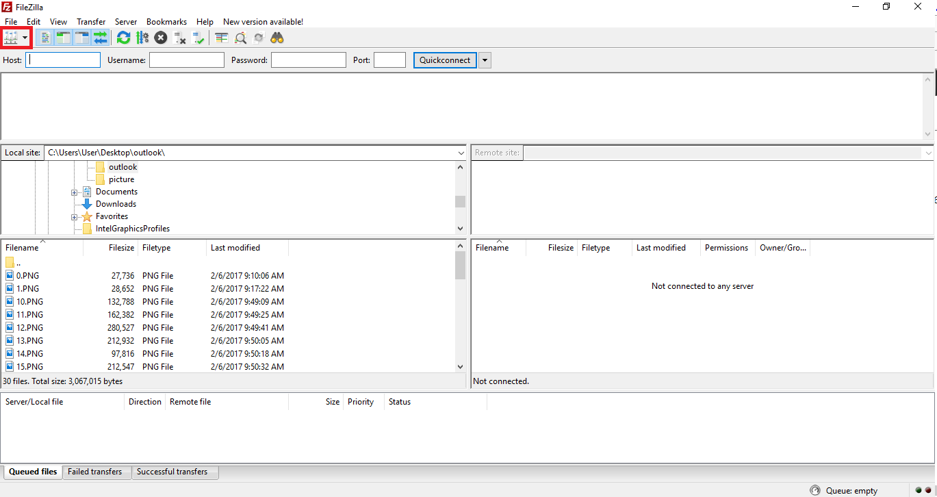The image size is (937, 497).
Task: Select IntelGraphicsProfiles folder in tree
Action: (133, 229)
